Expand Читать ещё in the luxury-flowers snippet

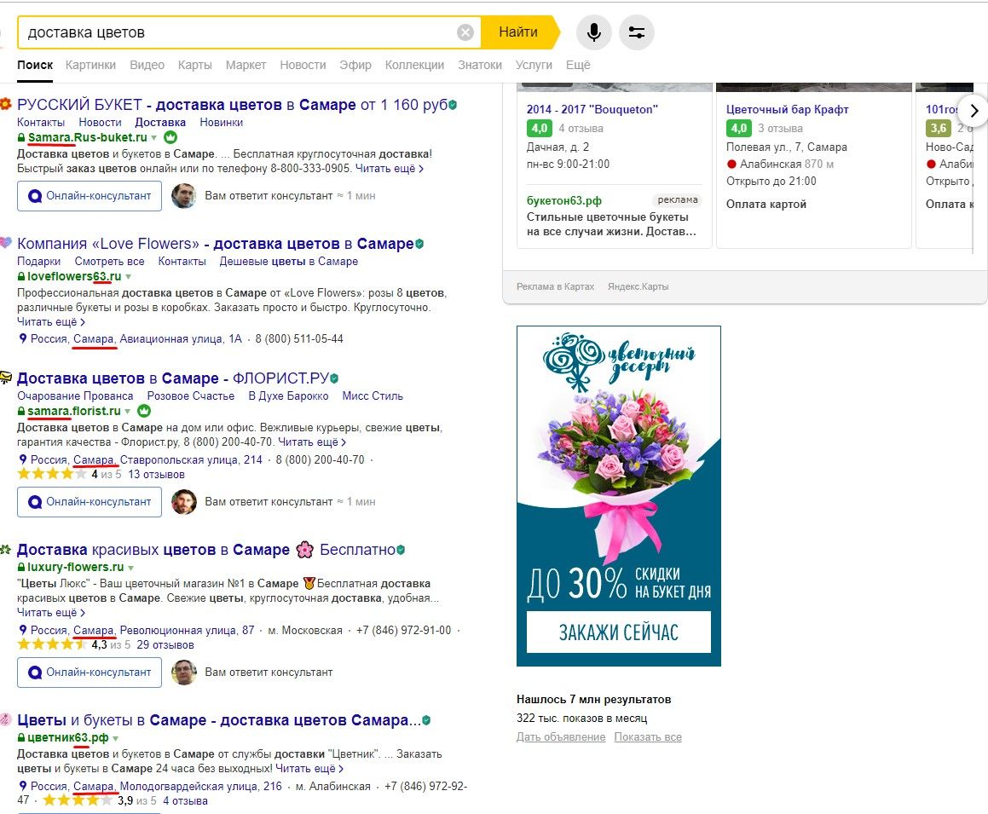pos(51,612)
